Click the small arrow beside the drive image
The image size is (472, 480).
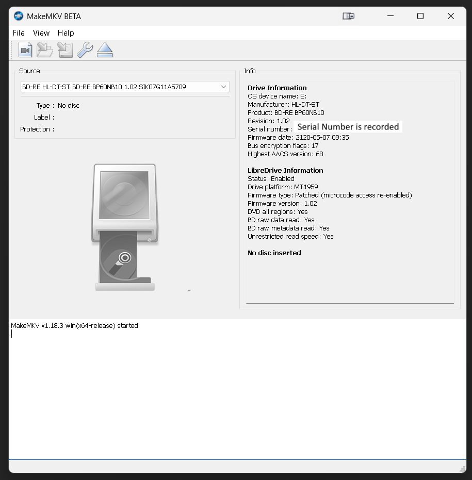coord(189,290)
